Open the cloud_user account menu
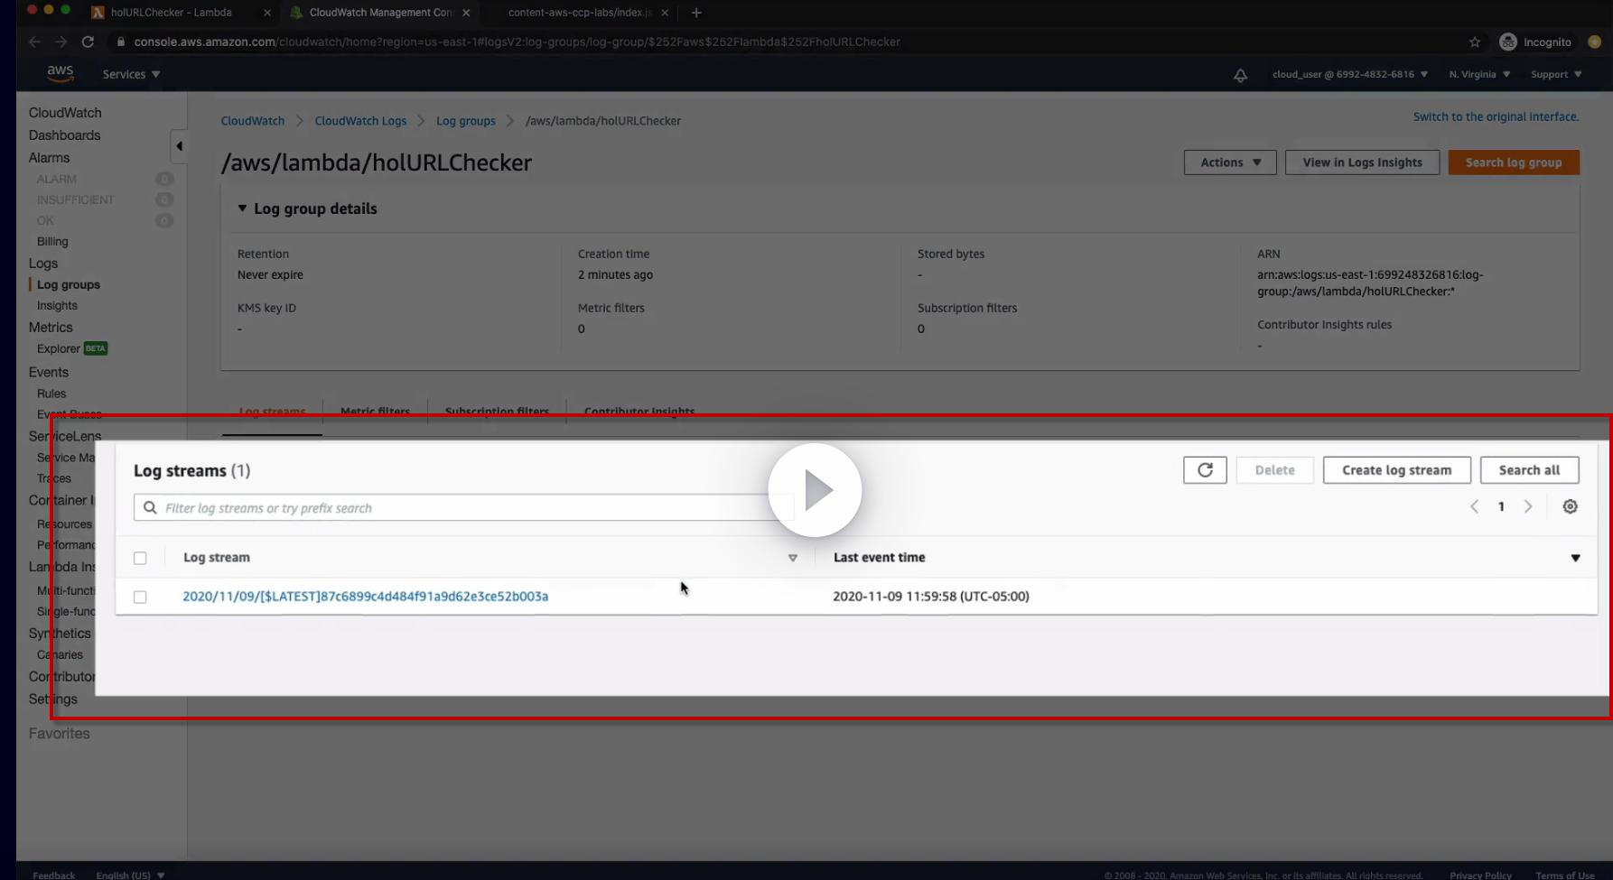 (x=1350, y=74)
